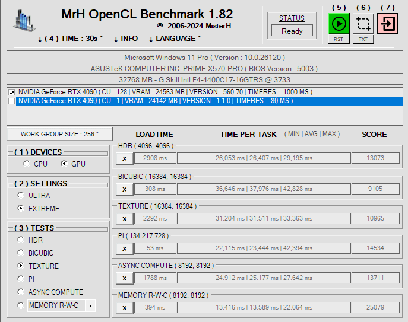
Task: Exit the application via the pink exit icon
Action: (387, 24)
